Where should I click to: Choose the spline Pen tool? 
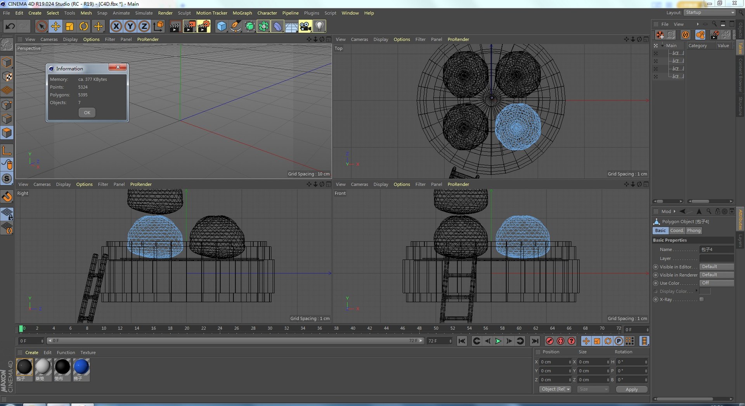tap(235, 26)
